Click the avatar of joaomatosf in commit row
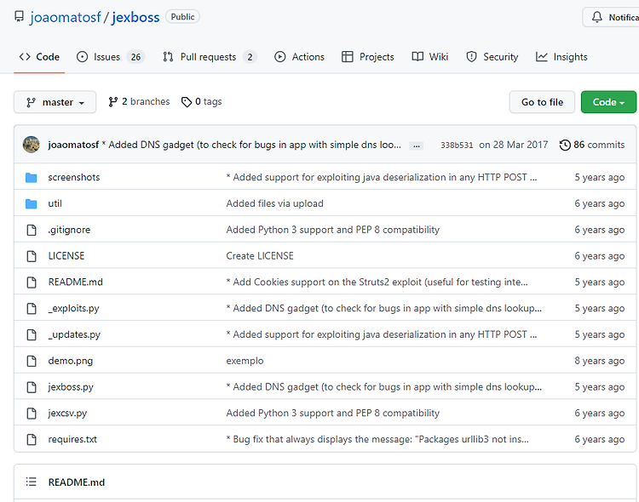The height and width of the screenshot is (502, 639). (x=31, y=145)
